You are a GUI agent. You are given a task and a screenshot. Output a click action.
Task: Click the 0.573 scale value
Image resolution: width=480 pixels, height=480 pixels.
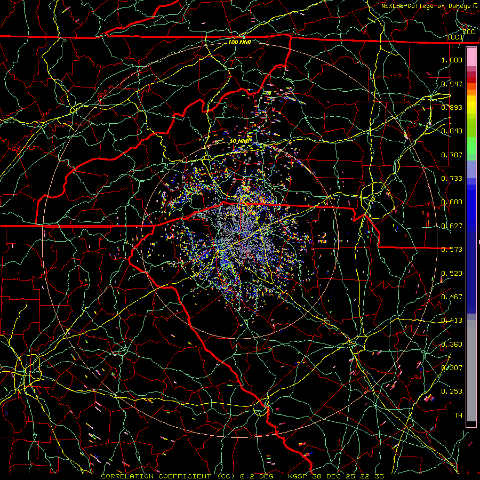452,250
